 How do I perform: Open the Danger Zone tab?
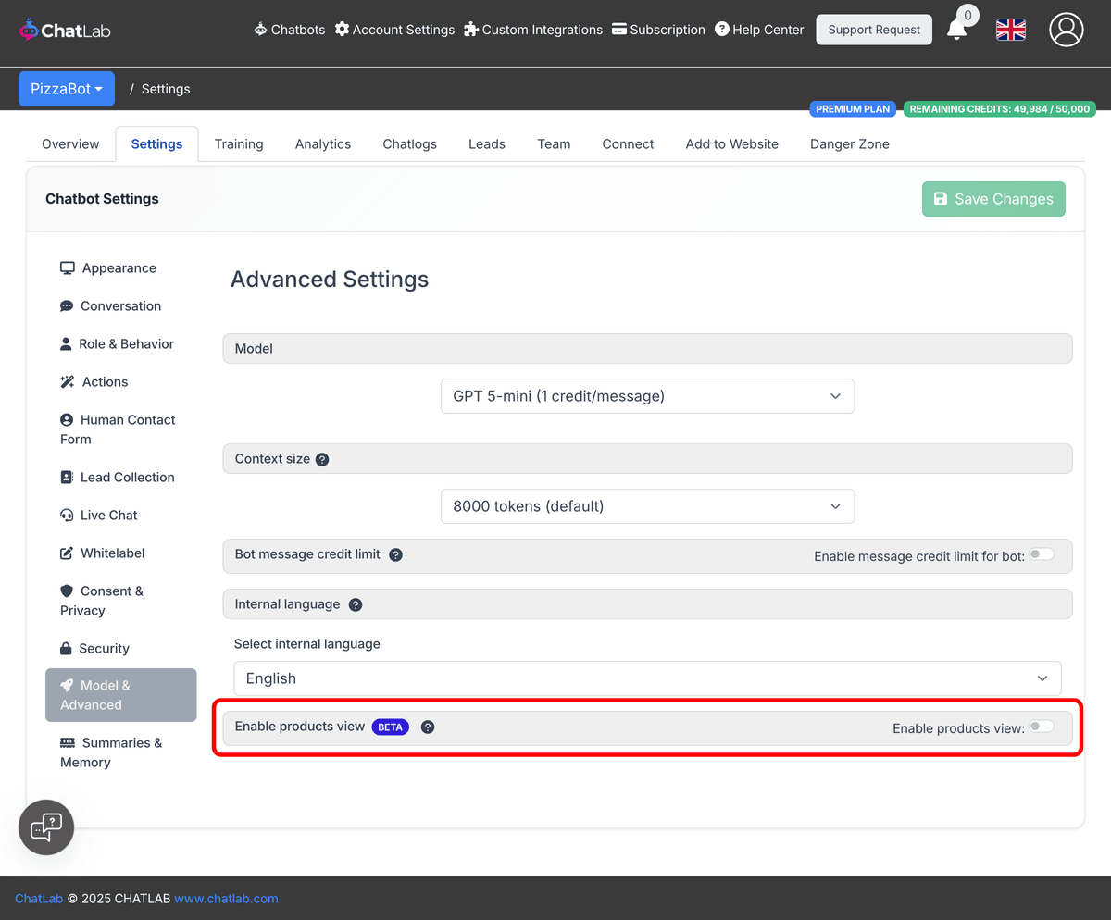click(x=849, y=143)
